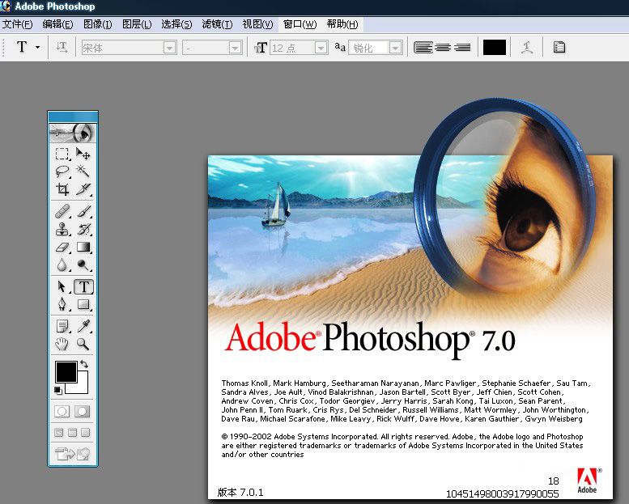Select the Eyedropper tool
Screen dimensions: 629x504
[x=83, y=326]
